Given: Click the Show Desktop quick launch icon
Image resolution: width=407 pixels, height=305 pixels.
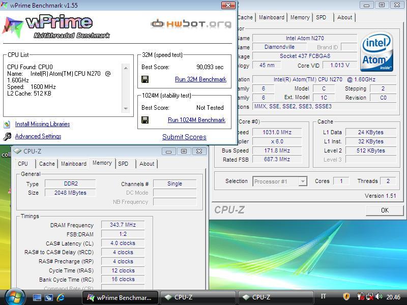Looking at the screenshot, I should [37, 297].
